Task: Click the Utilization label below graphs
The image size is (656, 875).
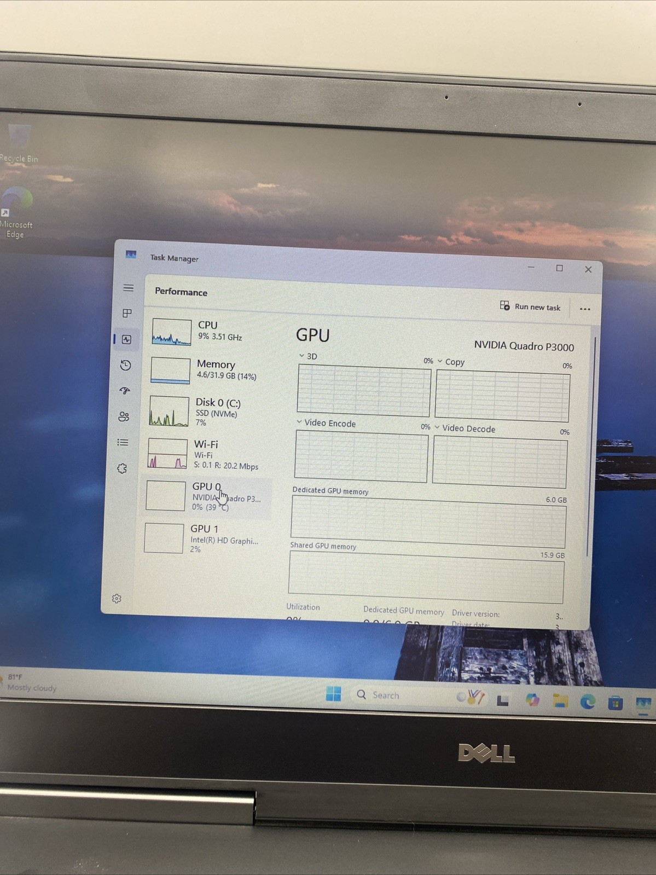Action: 303,607
